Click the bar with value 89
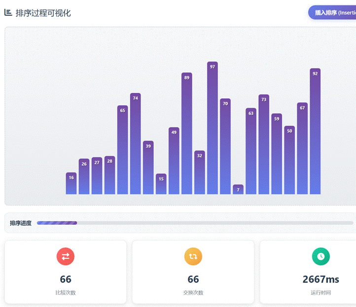This screenshot has height=307, width=356. click(187, 133)
